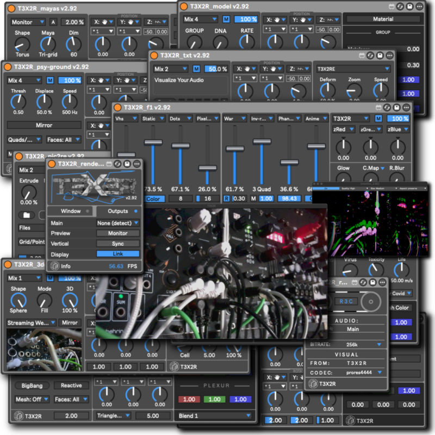Toggle orange power button on T3X2R_3d device
The width and height of the screenshot is (435, 435).
[8, 264]
